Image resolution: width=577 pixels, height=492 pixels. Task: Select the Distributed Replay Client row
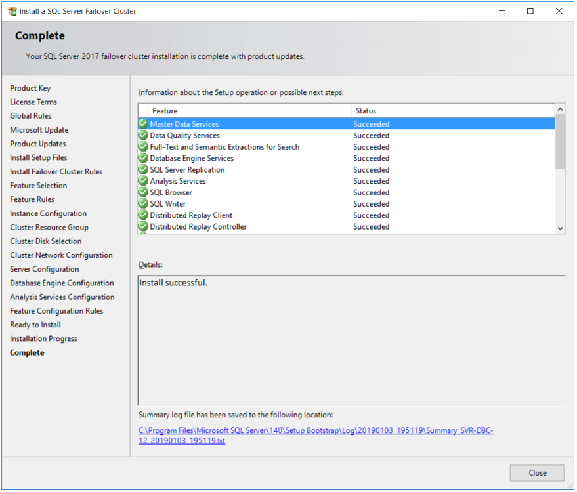tap(347, 215)
